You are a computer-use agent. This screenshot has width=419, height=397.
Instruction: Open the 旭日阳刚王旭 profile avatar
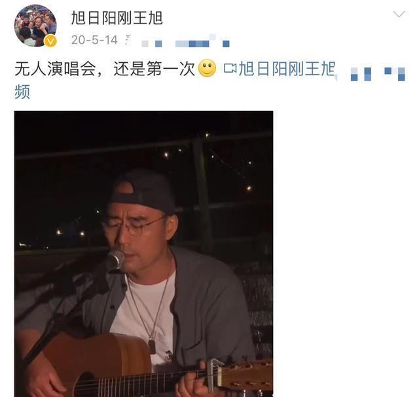pyautogui.click(x=35, y=26)
